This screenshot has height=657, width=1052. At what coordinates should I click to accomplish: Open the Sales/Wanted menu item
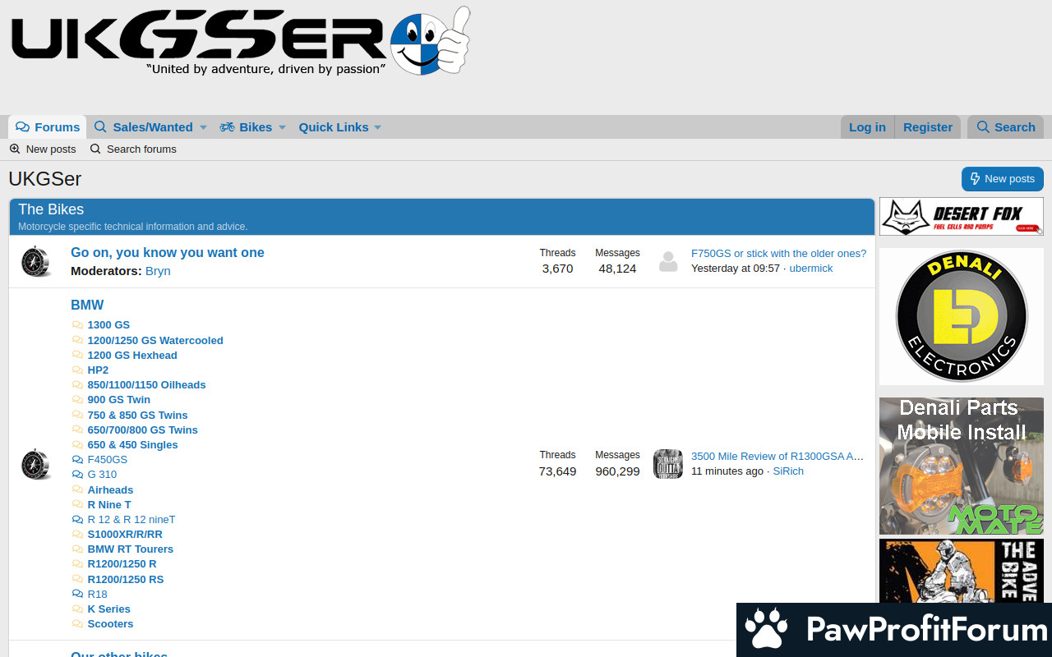pyautogui.click(x=144, y=127)
